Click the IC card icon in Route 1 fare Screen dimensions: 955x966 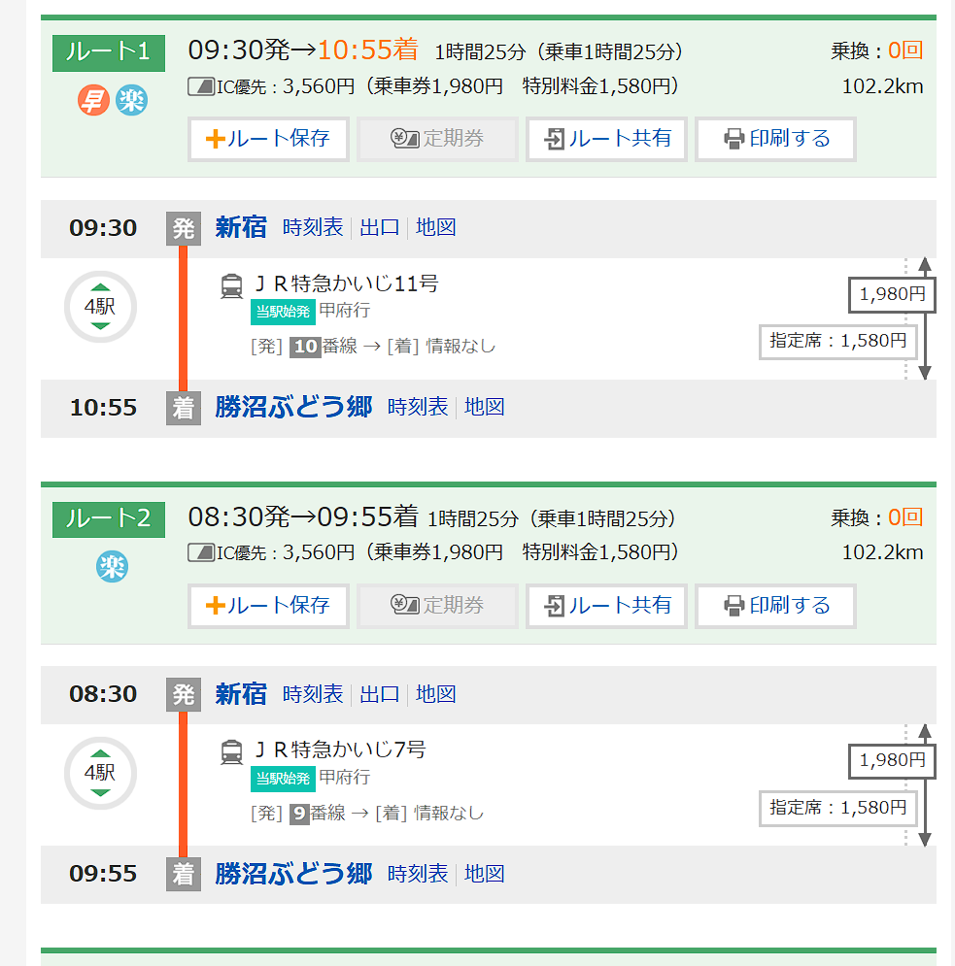(x=197, y=87)
